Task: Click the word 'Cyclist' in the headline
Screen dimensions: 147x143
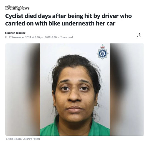Action: tap(14, 16)
